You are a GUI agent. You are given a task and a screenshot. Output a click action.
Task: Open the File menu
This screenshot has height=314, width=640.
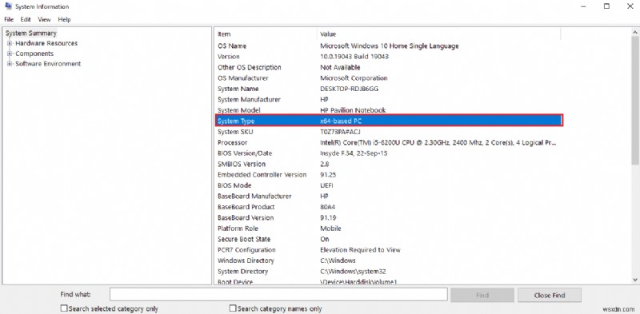click(9, 19)
